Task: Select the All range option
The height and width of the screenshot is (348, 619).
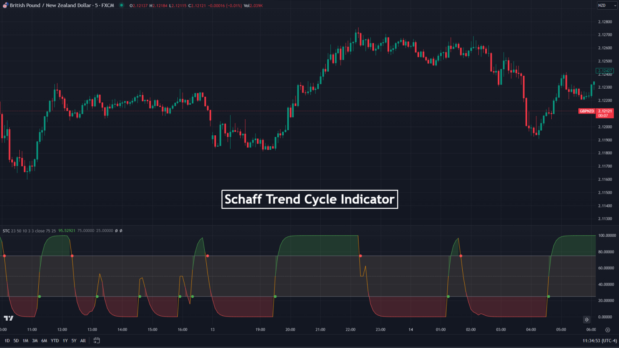Action: pyautogui.click(x=83, y=340)
